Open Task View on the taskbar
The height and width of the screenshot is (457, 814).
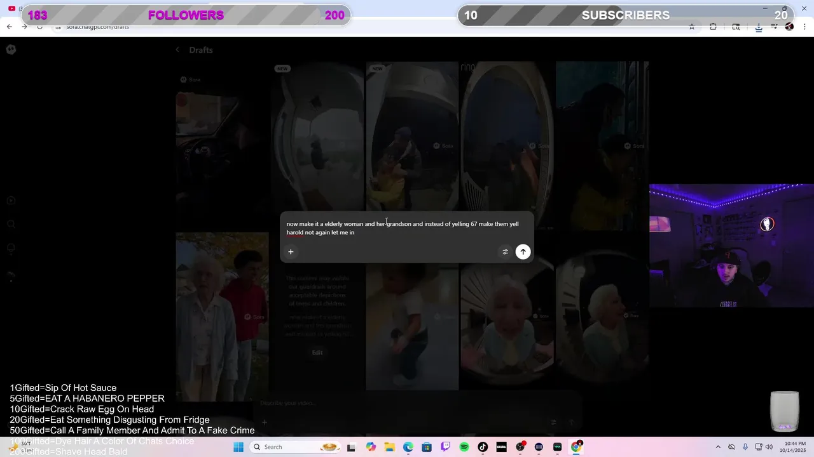point(351,447)
